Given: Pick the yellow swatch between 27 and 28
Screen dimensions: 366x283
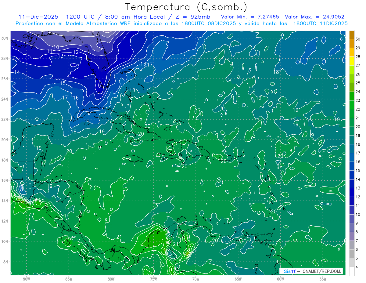Looking at the screenshot, I should click(x=352, y=61).
